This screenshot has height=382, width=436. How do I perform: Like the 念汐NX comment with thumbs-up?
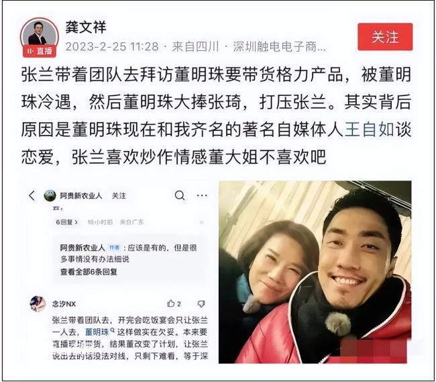pyautogui.click(x=174, y=303)
